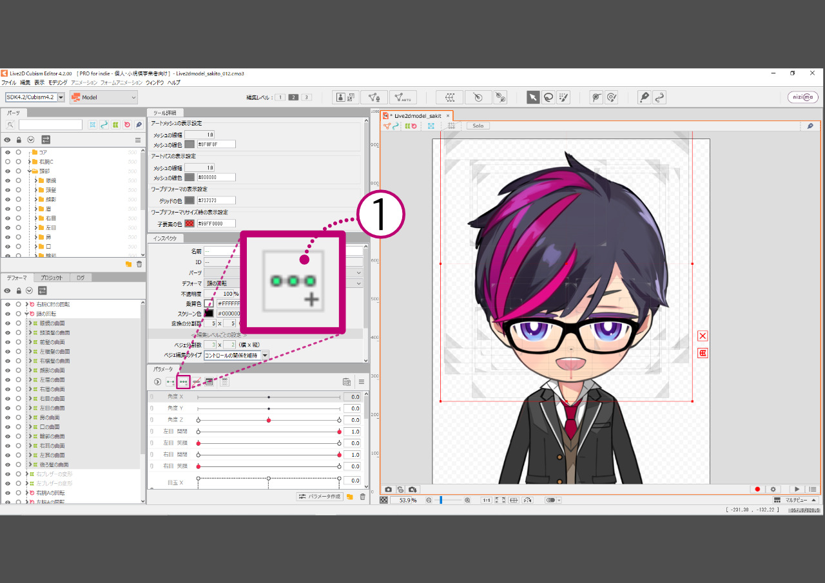This screenshot has height=583, width=825.
Task: Click the パラメータ作成 button
Action: tap(319, 497)
